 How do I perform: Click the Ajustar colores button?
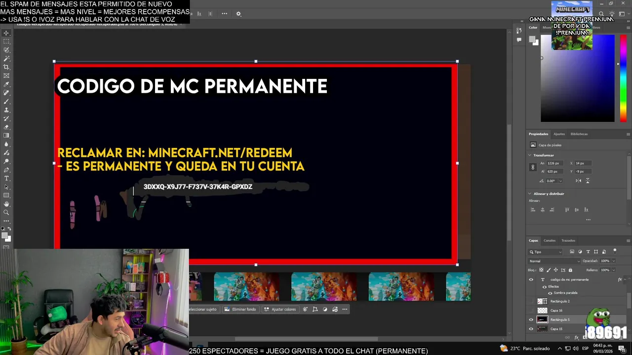(279, 309)
